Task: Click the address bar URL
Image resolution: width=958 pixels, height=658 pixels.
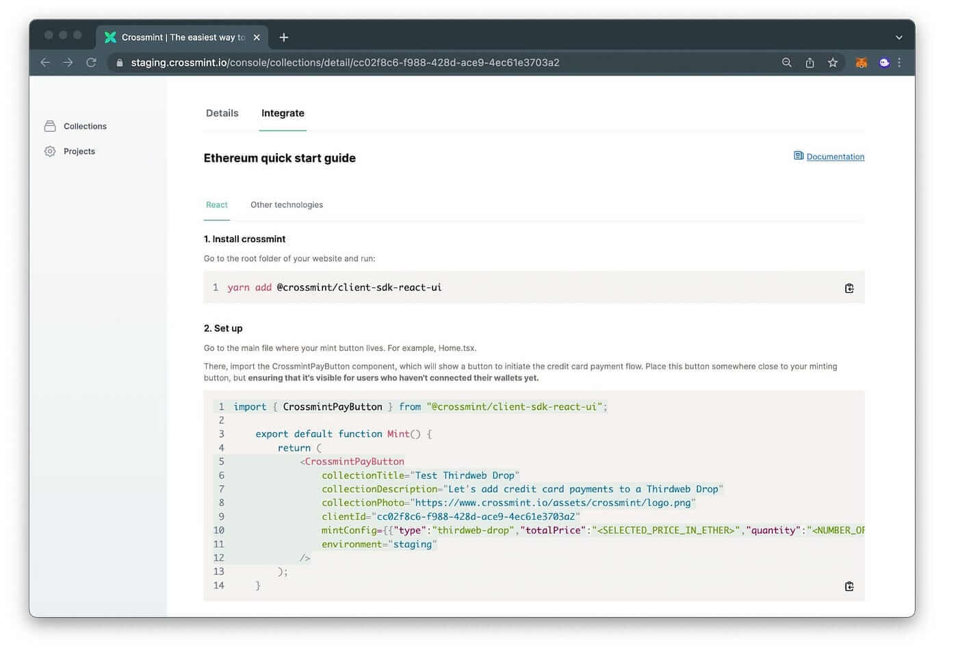Action: (345, 63)
